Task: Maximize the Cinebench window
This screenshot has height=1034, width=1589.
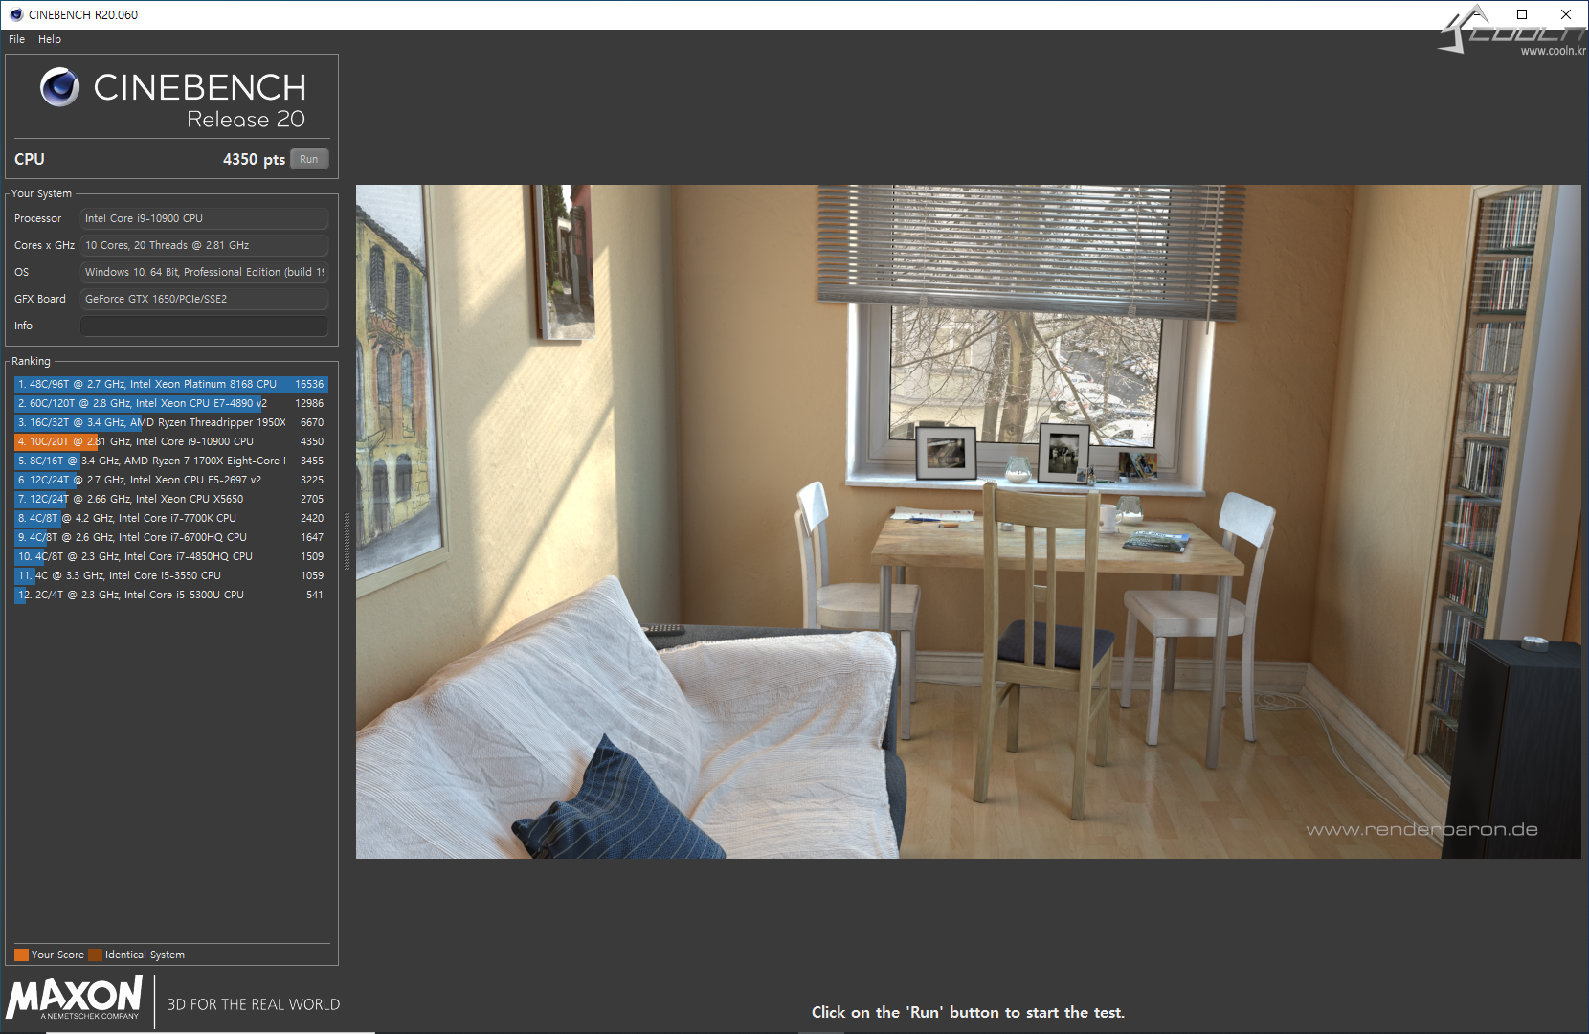Action: tap(1522, 14)
